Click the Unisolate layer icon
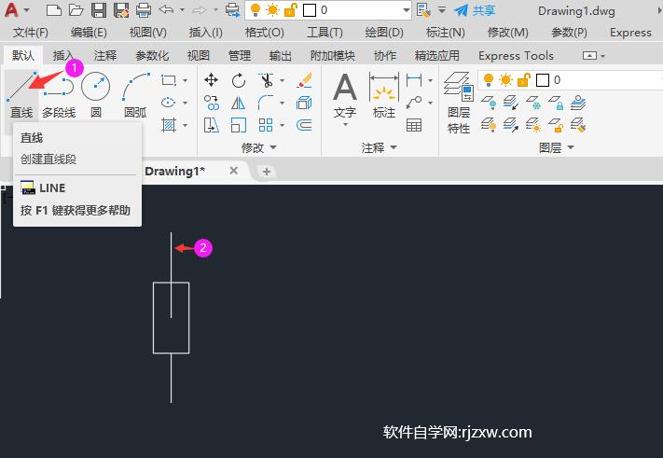 pyautogui.click(x=511, y=125)
